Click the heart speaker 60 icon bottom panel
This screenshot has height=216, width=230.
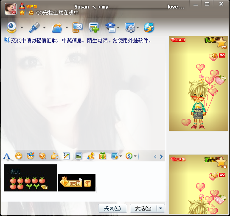coord(217,176)
